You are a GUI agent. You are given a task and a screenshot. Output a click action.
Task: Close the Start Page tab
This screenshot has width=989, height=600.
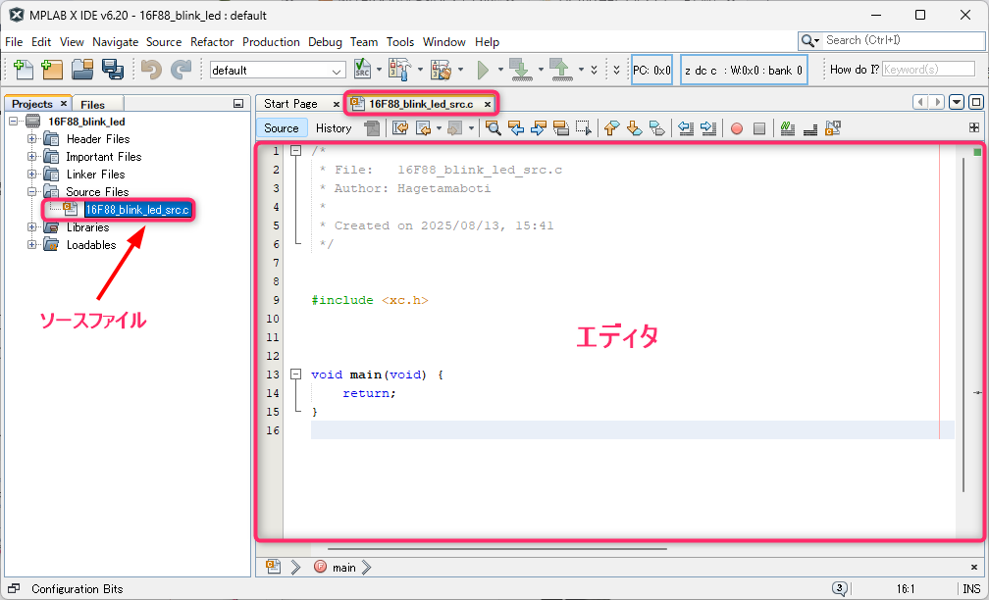point(337,104)
